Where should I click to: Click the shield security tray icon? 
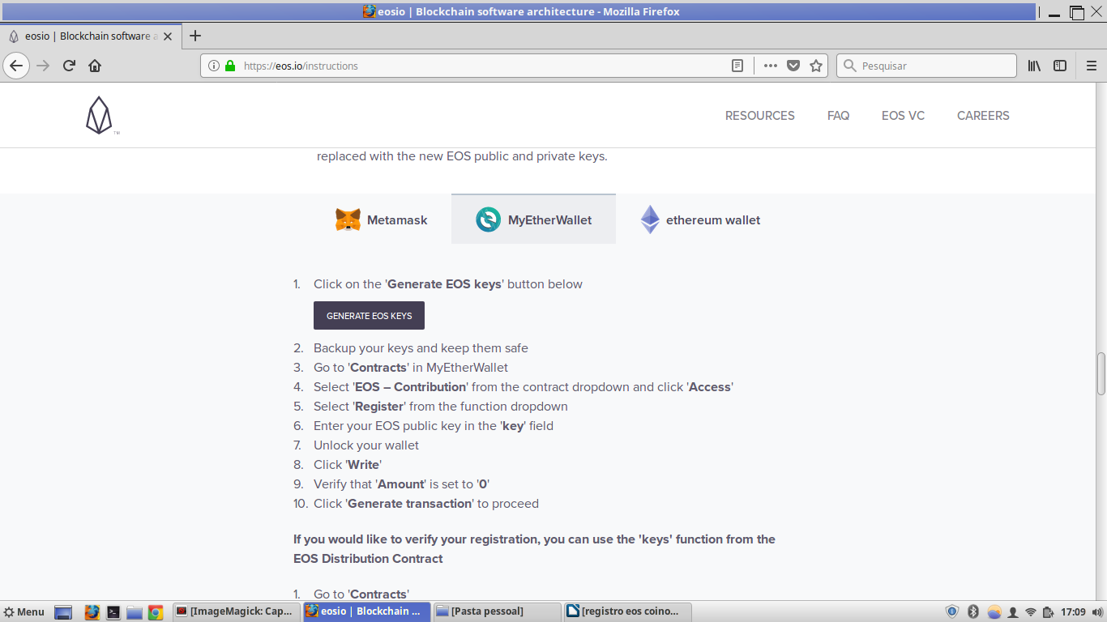pos(952,611)
